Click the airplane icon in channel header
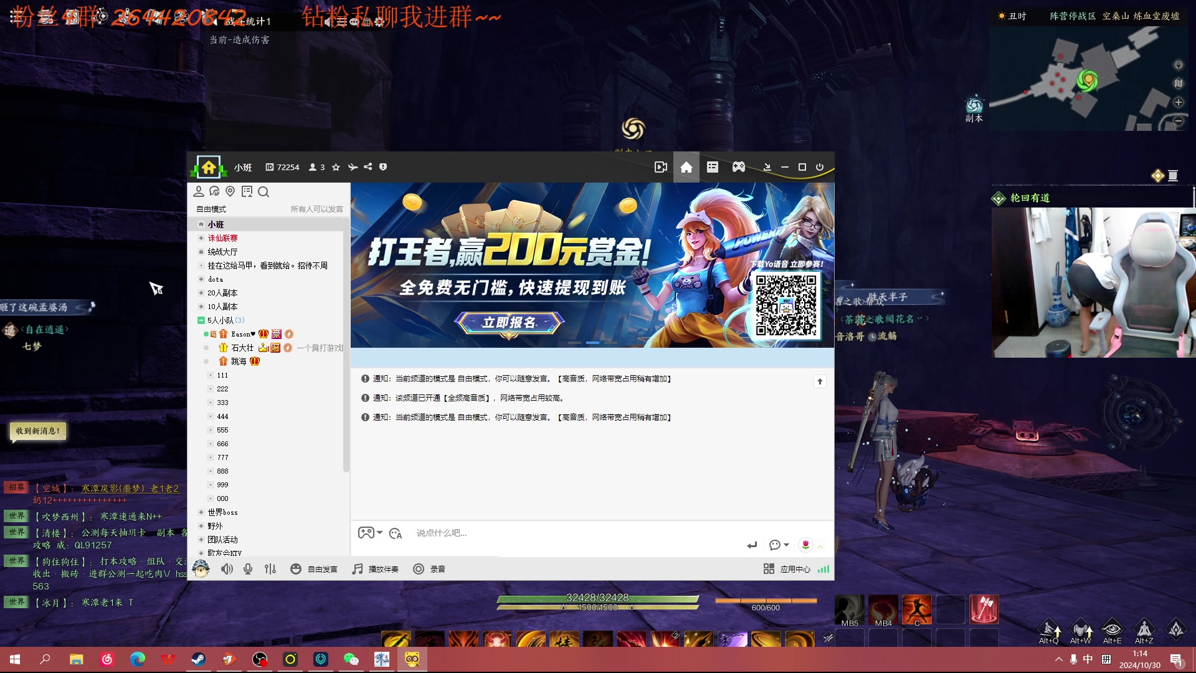 pyautogui.click(x=353, y=167)
